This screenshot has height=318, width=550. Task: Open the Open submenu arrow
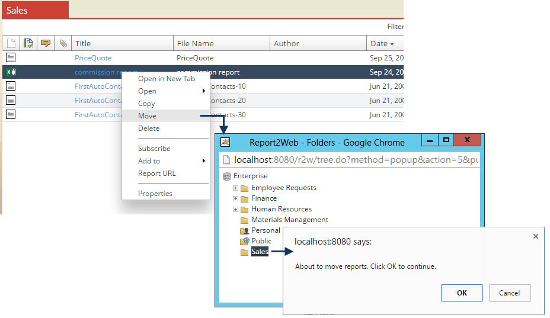(203, 91)
